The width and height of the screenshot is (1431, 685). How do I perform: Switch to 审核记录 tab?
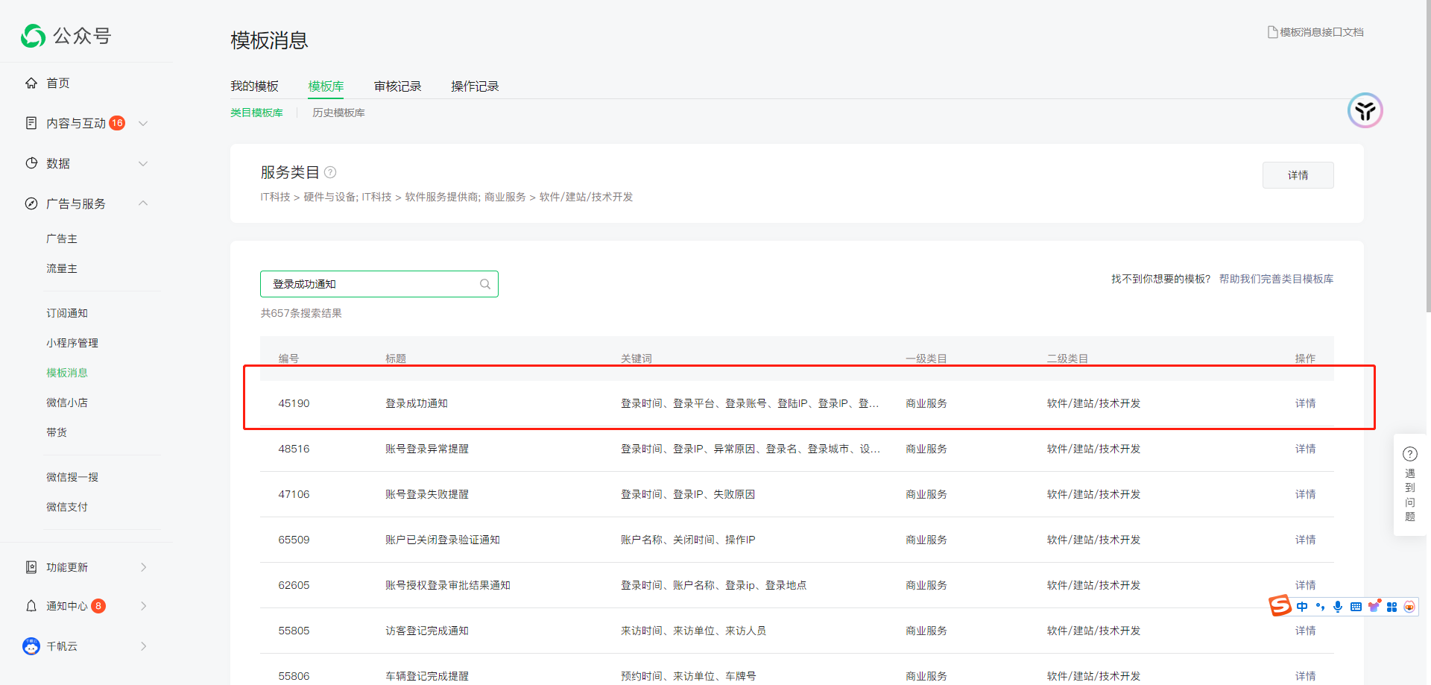point(397,86)
